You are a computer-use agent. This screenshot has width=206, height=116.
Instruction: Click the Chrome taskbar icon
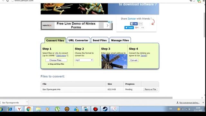coord(29,109)
